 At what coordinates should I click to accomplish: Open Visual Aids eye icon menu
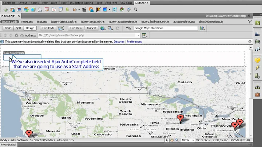point(110,28)
